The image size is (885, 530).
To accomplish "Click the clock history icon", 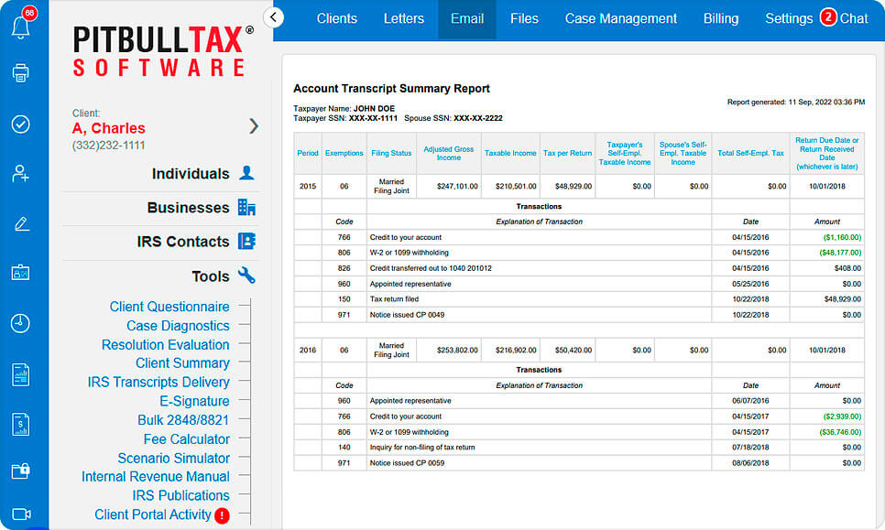I will click(x=21, y=323).
